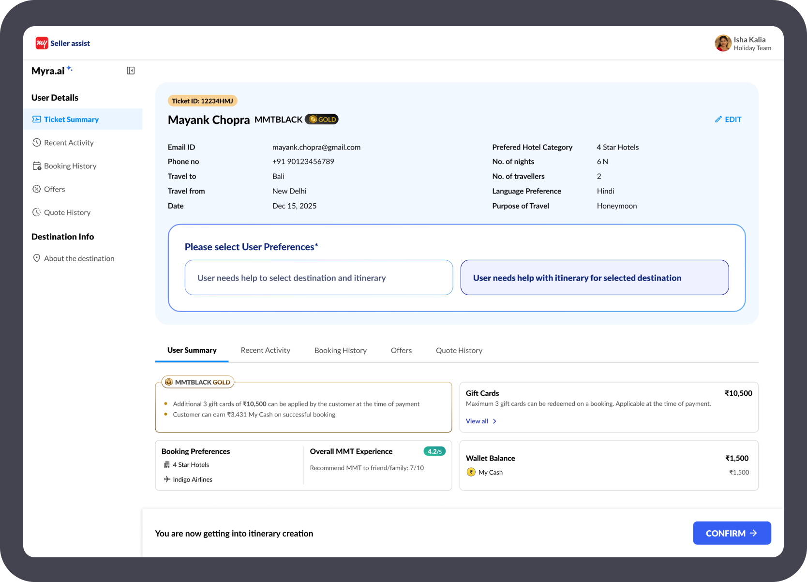
Task: Go to Ticket Summary in the sidebar
Action: pyautogui.click(x=83, y=119)
